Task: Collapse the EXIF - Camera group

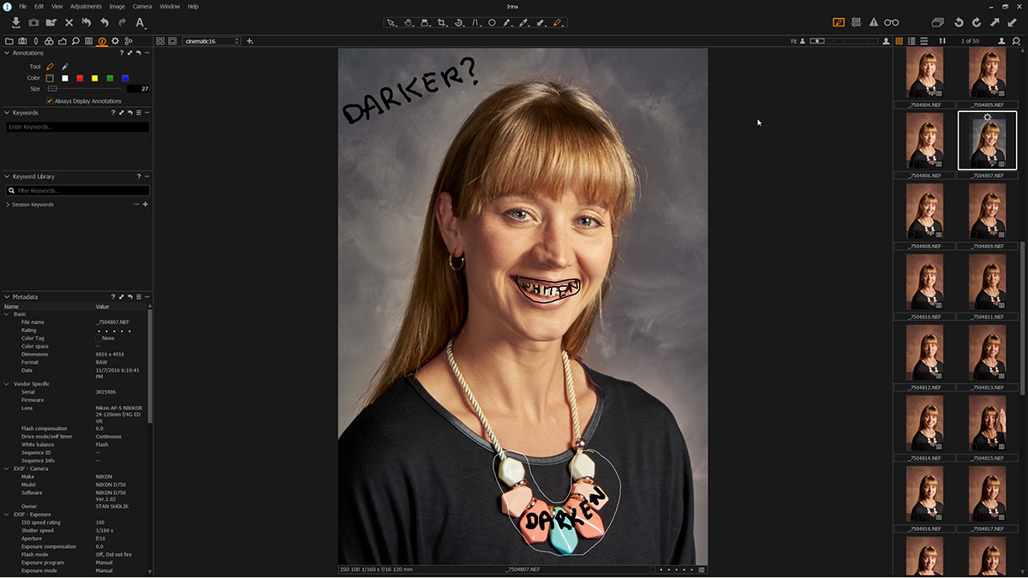Action: (8, 468)
